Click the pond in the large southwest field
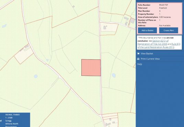The width and height of the screenshot is (184, 127). coord(36,77)
